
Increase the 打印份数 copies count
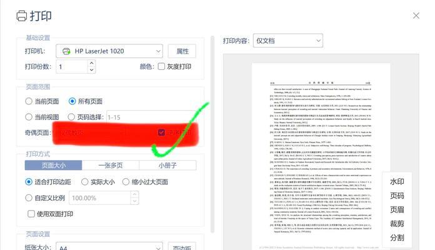click(x=91, y=63)
